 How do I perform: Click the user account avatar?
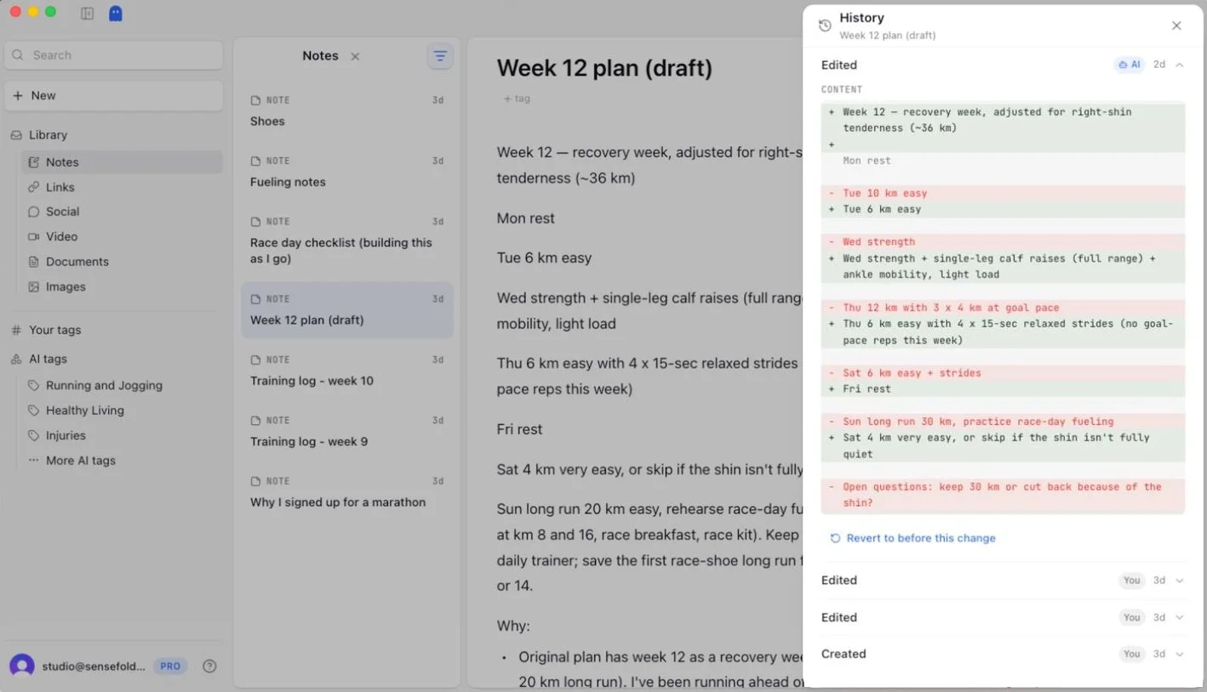[x=21, y=666]
